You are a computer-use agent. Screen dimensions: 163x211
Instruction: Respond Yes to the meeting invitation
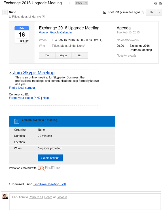47,56
